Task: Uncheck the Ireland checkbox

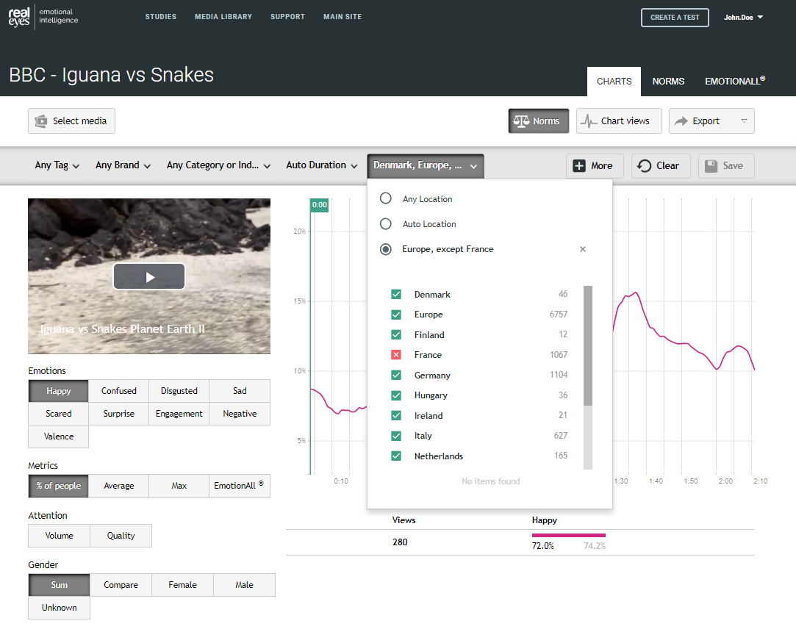Action: tap(396, 416)
